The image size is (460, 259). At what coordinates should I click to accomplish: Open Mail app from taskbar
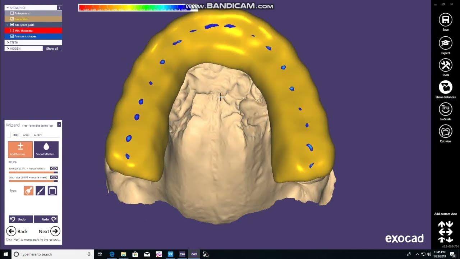coord(147,254)
